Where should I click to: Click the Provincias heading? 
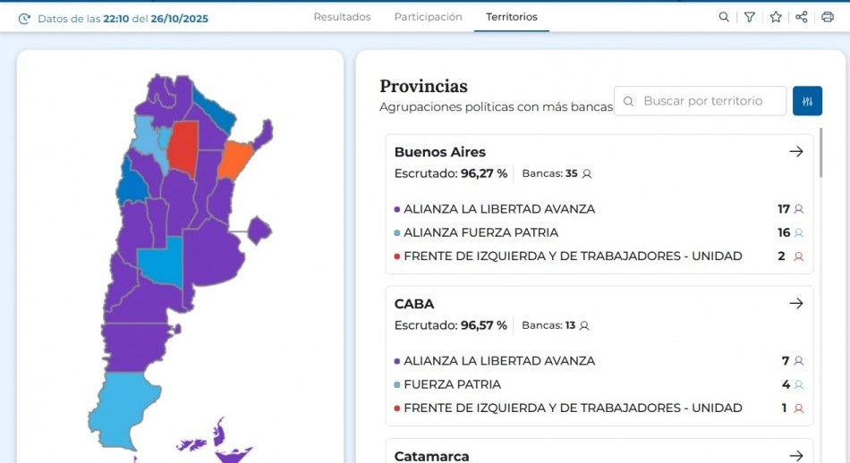(423, 86)
